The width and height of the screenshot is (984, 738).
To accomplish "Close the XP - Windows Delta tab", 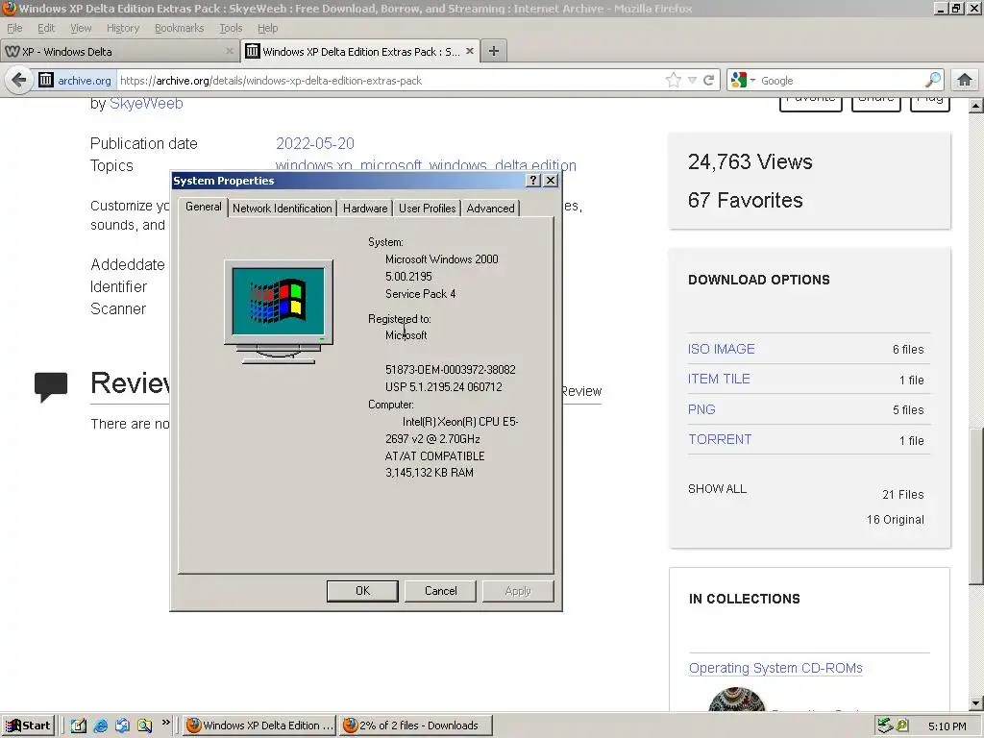I will pyautogui.click(x=230, y=52).
